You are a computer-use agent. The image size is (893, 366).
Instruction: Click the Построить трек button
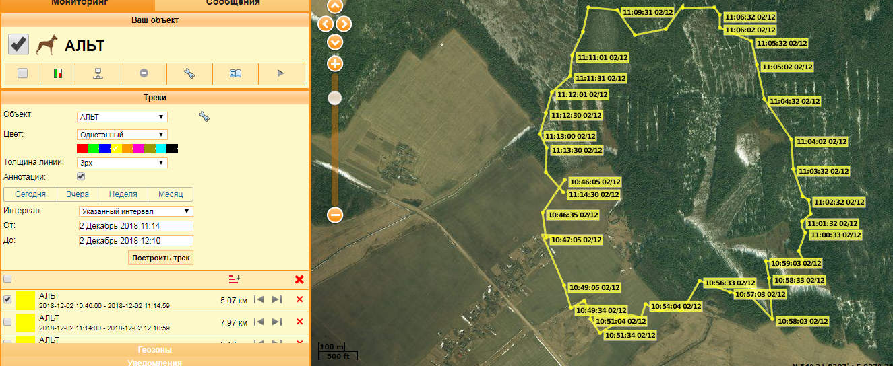160,258
